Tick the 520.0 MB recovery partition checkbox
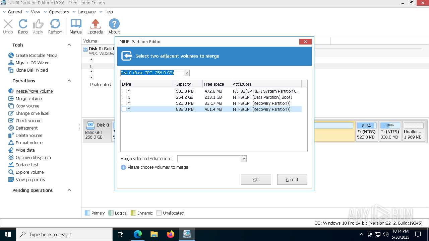429x241 pixels. point(124,103)
